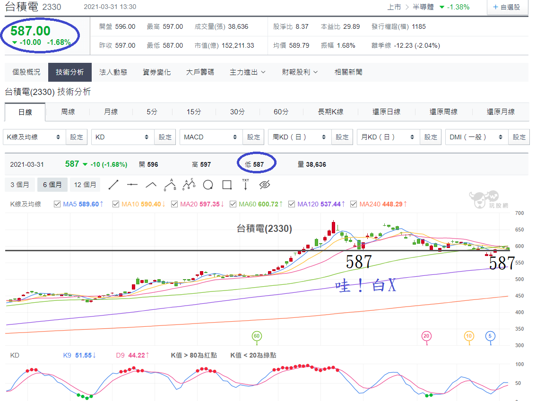
Task: Follow the 上市 breadcrumb link
Action: coord(394,7)
